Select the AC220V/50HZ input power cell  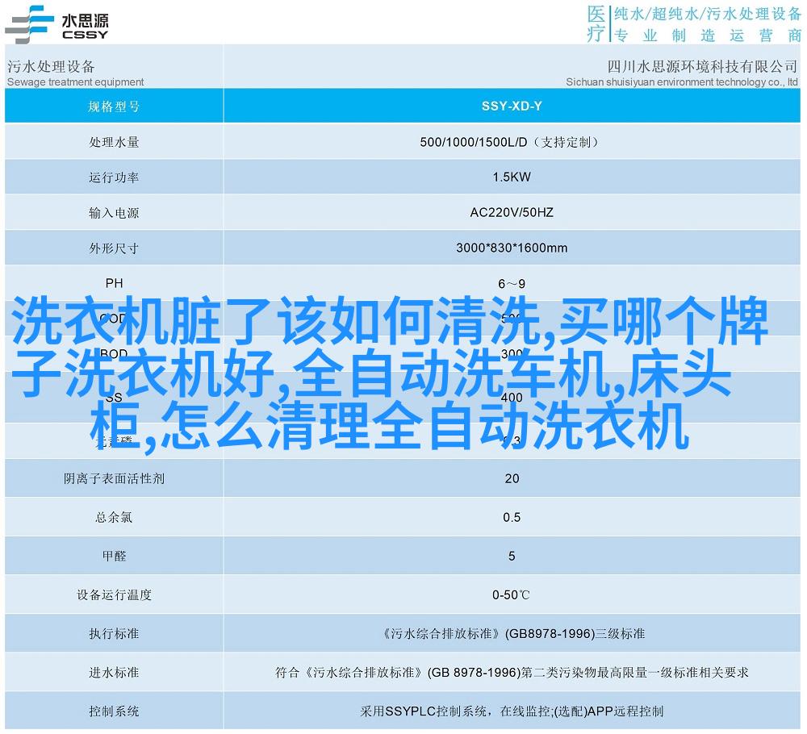point(512,213)
